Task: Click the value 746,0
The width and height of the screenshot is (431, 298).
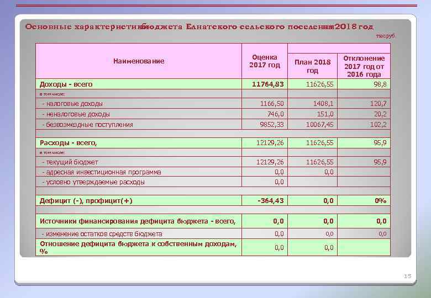Action: [275, 114]
